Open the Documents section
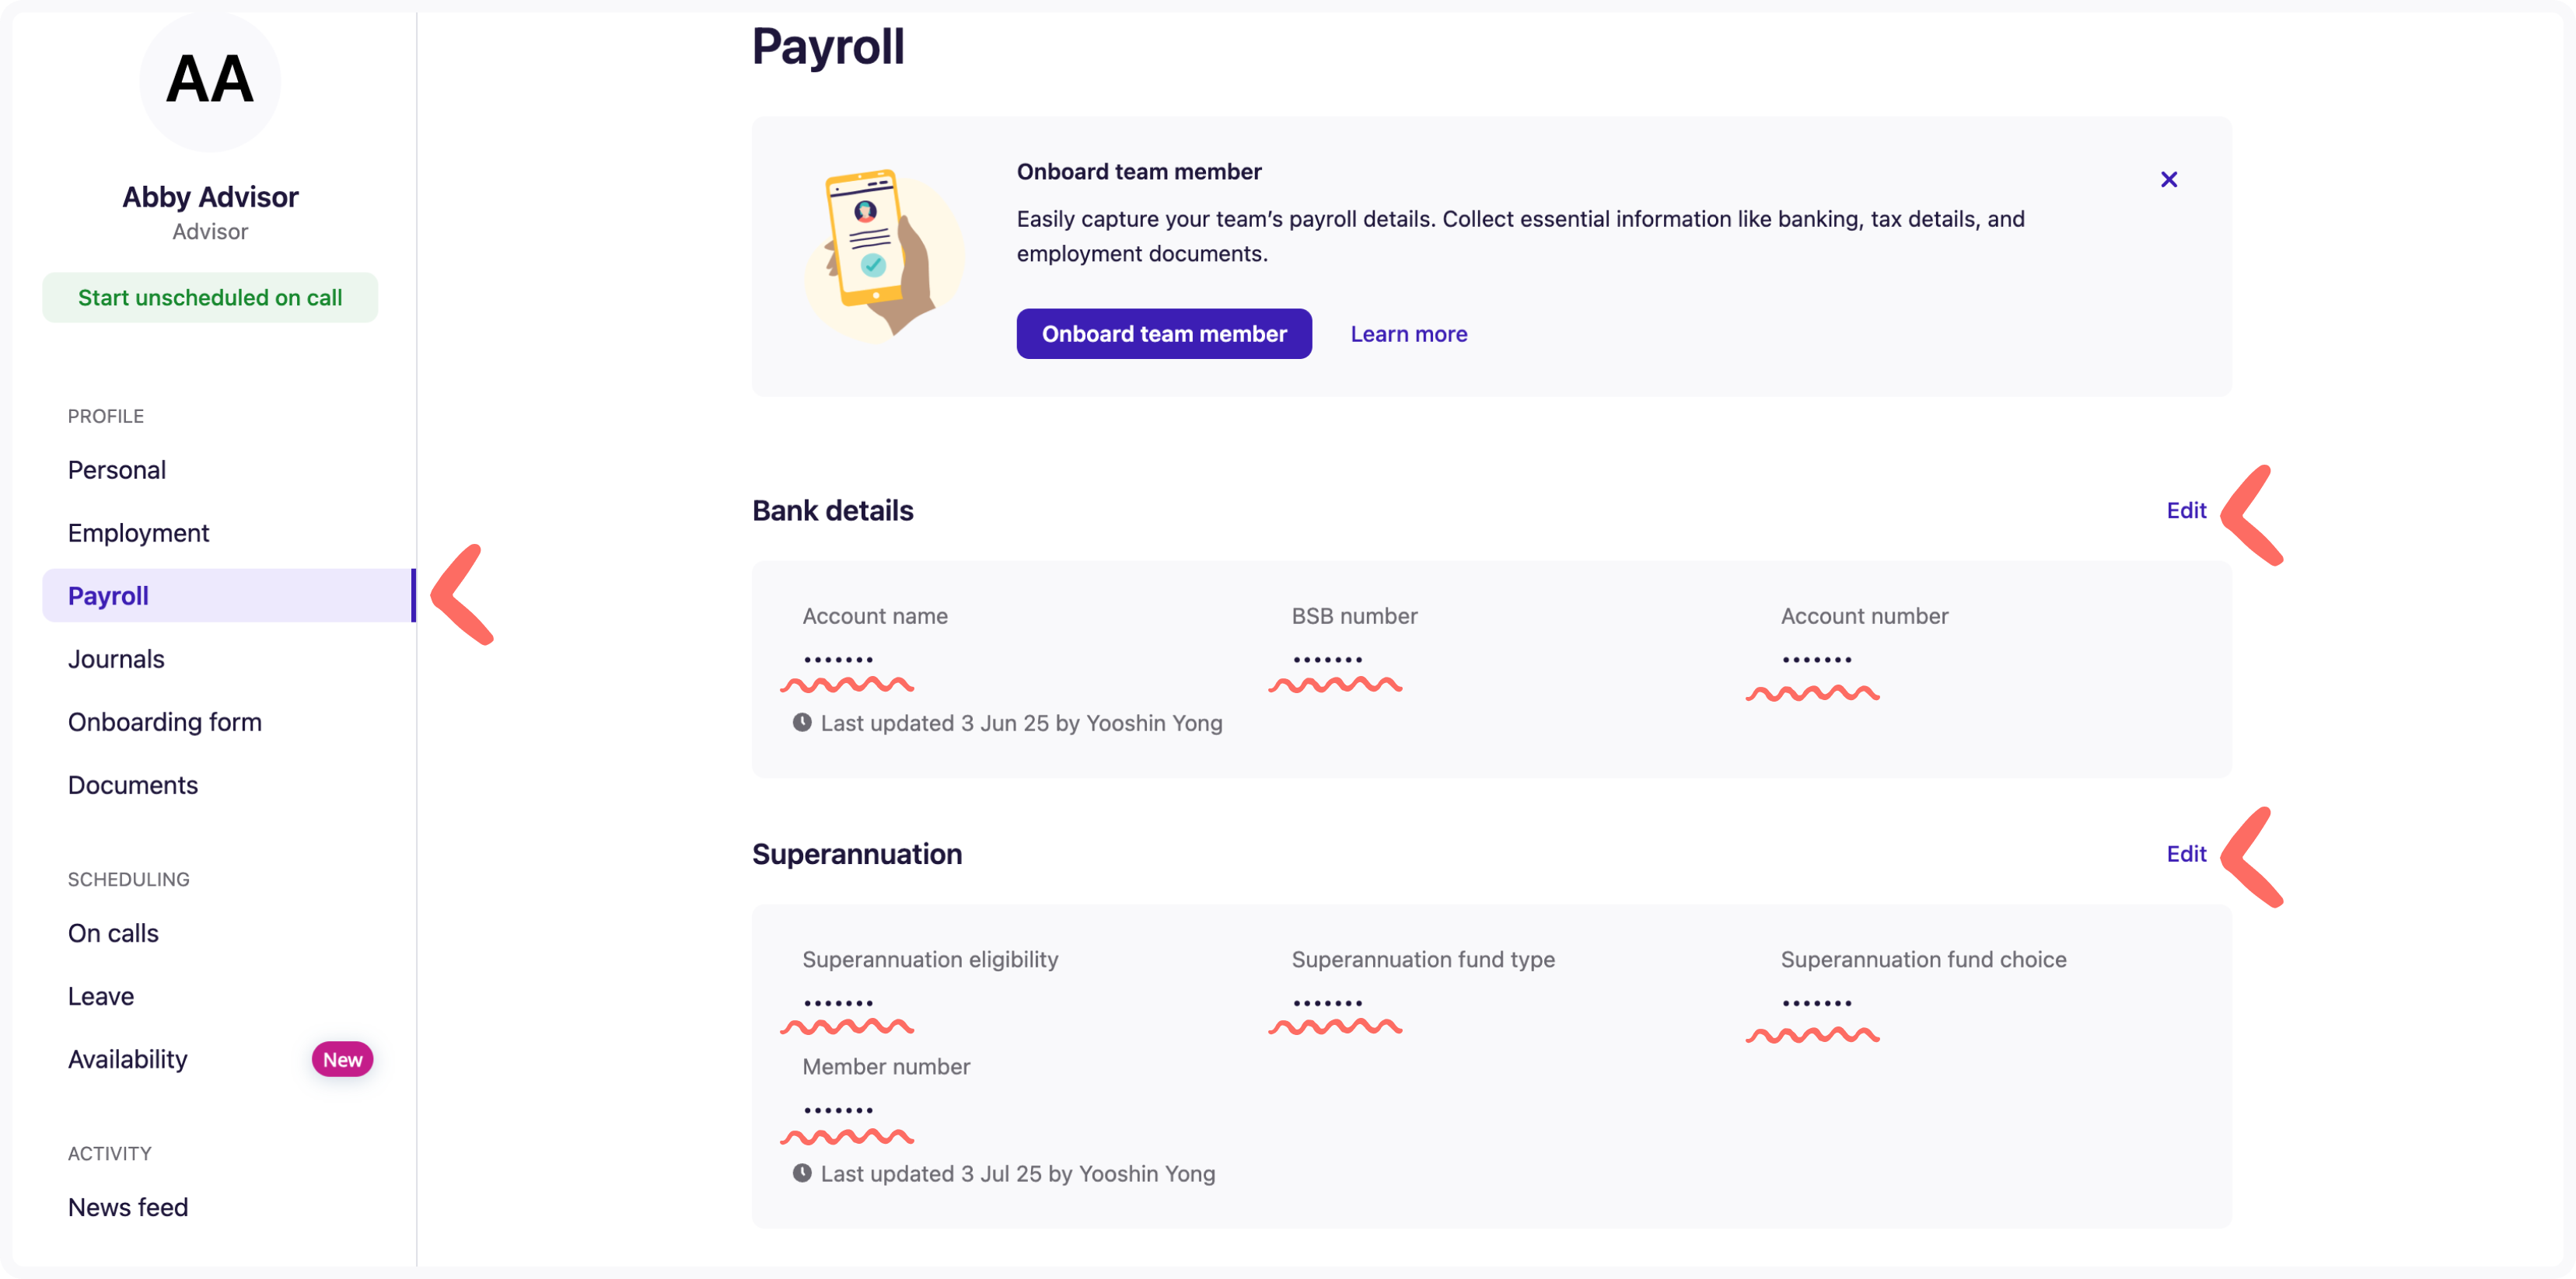 (x=133, y=784)
